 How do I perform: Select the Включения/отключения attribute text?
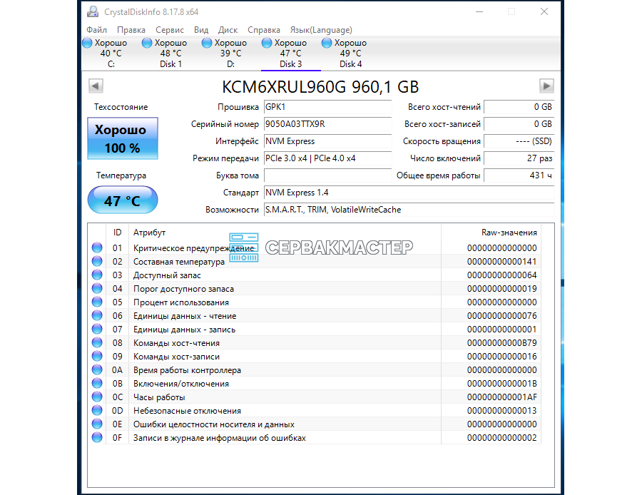(181, 384)
